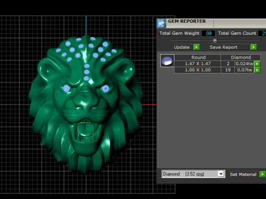Click the green arrow beside Set Material

[x=262, y=174]
